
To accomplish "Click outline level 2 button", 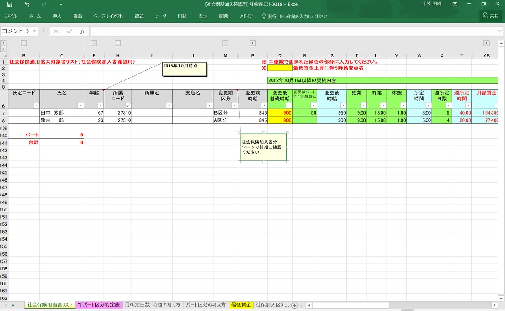I will pos(3,49).
